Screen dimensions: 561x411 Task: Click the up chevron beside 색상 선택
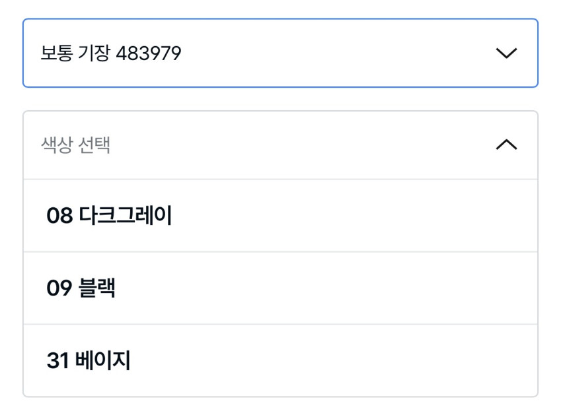click(506, 145)
